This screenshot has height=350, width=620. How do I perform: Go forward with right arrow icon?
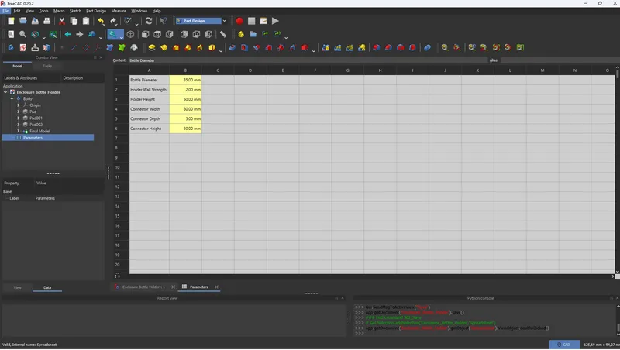point(80,34)
